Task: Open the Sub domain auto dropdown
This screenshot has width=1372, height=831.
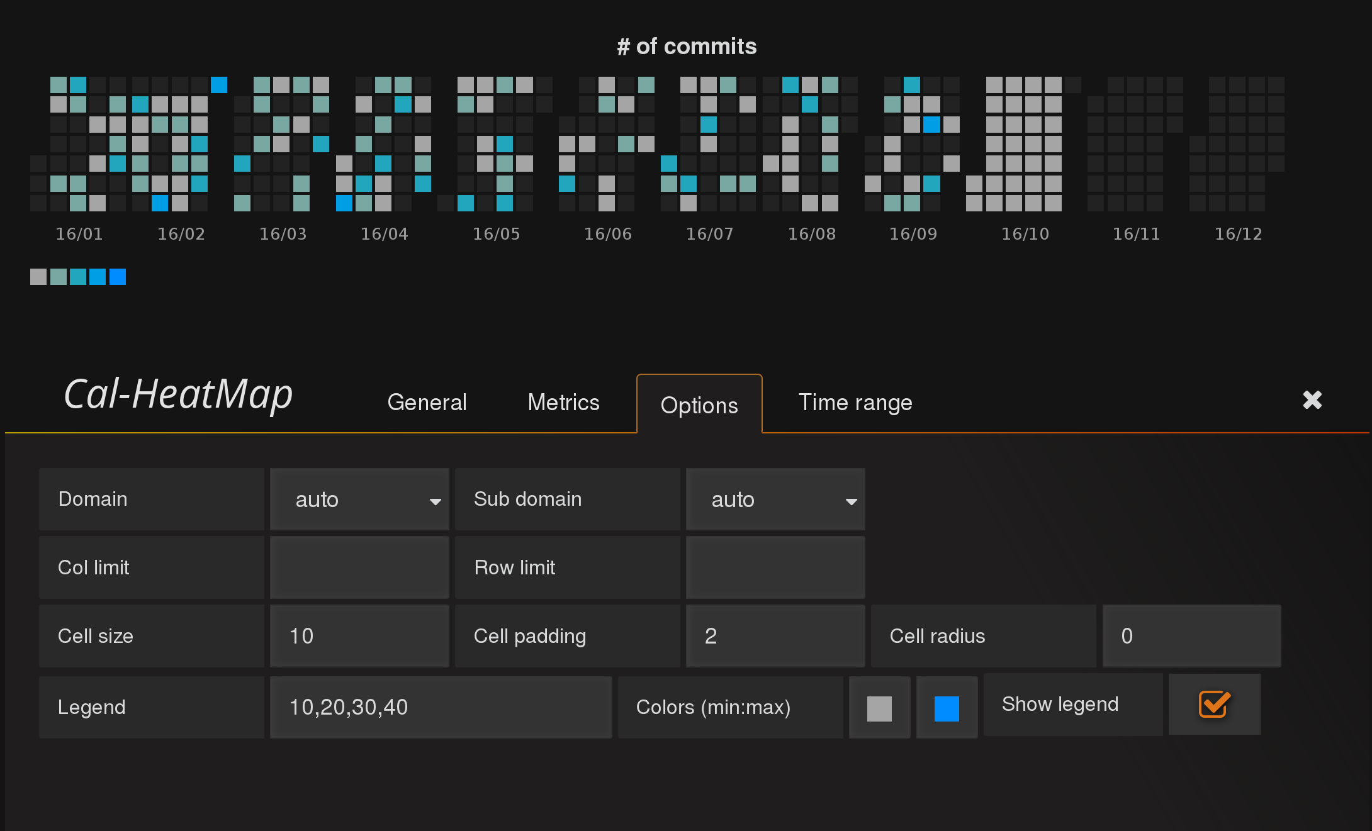Action: (775, 499)
